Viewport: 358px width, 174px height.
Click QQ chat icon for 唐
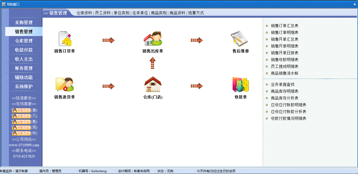pyautogui.click(x=21, y=110)
